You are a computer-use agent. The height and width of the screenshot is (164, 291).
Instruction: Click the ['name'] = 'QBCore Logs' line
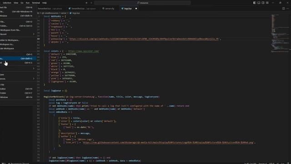(x=79, y=139)
